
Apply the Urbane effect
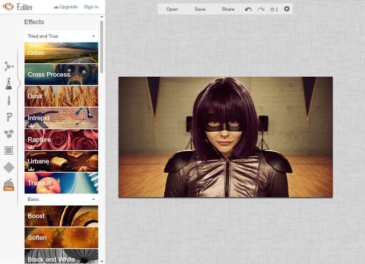tap(61, 162)
